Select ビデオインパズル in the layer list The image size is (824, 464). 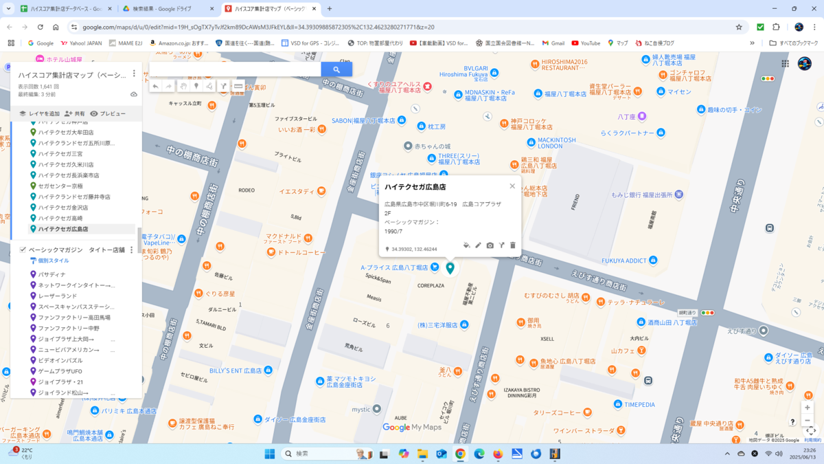tap(60, 361)
